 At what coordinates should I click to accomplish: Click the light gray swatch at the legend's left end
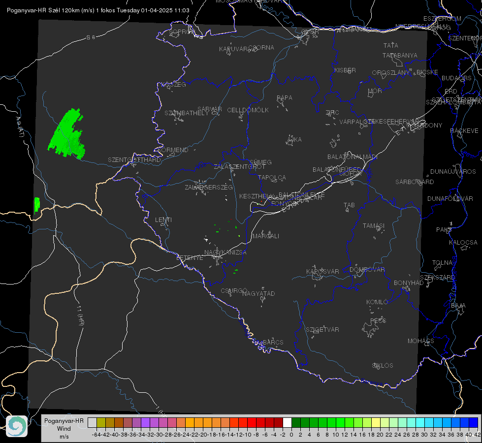click(x=92, y=422)
